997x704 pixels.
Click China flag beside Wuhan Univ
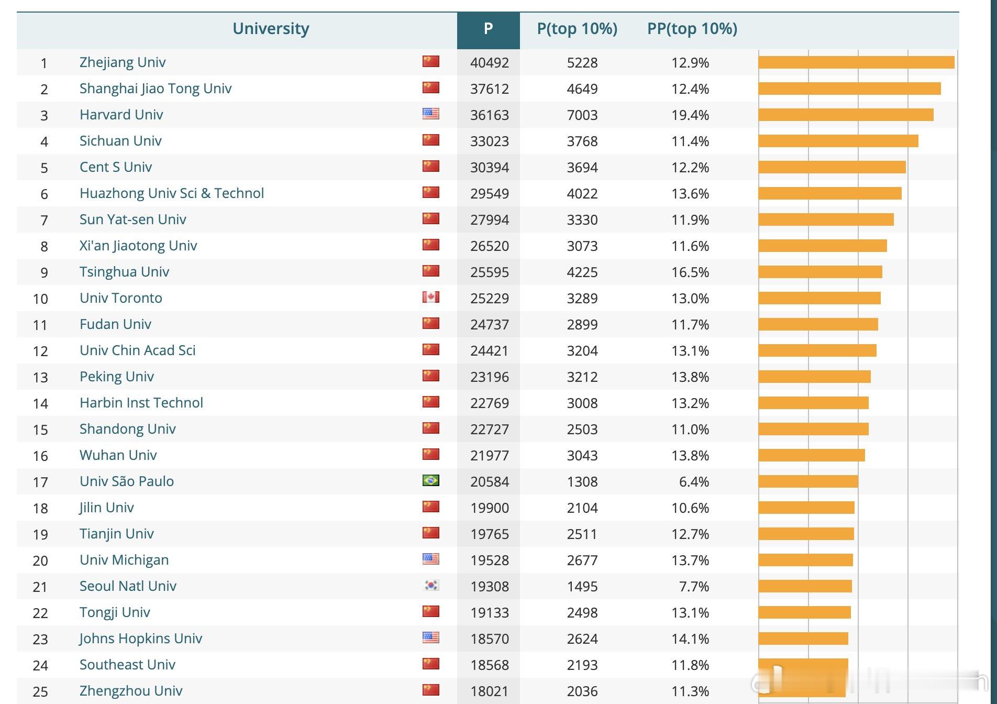[x=431, y=455]
